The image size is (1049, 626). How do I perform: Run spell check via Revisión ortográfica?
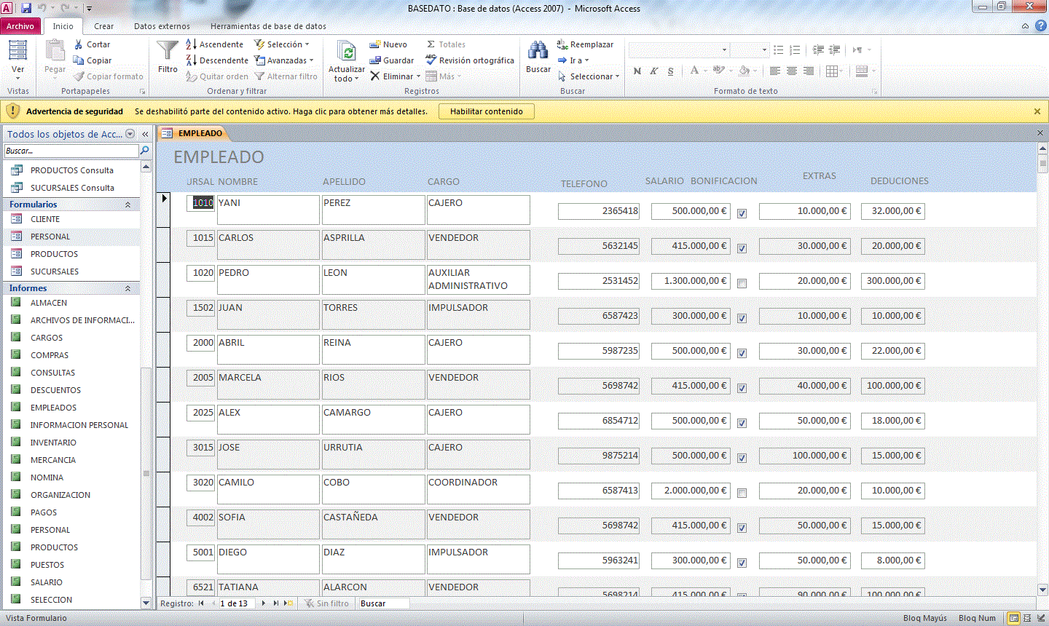[470, 60]
